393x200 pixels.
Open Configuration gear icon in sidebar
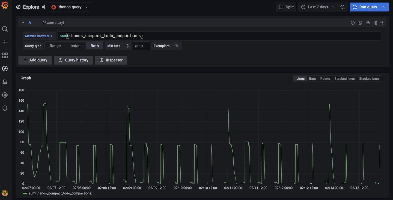[5, 95]
